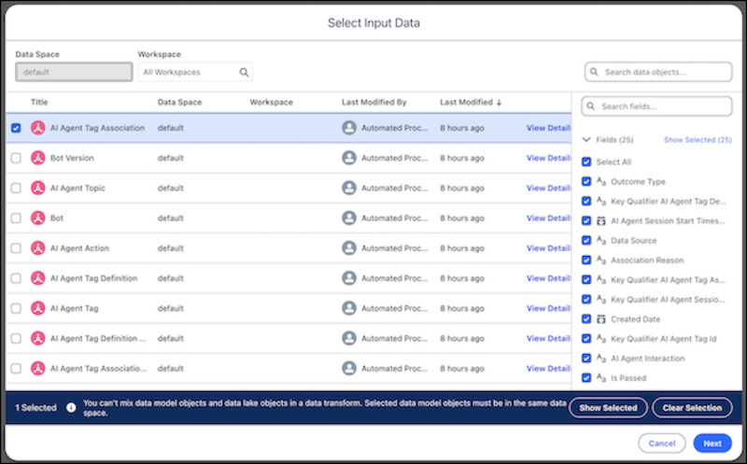Click in the Search fields input
The height and width of the screenshot is (464, 747).
tap(656, 106)
